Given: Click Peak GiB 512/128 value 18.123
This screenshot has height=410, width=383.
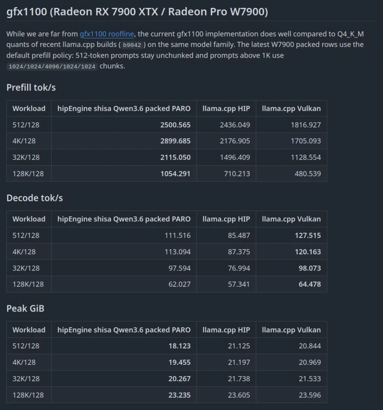Looking at the screenshot, I should click(x=179, y=346).
